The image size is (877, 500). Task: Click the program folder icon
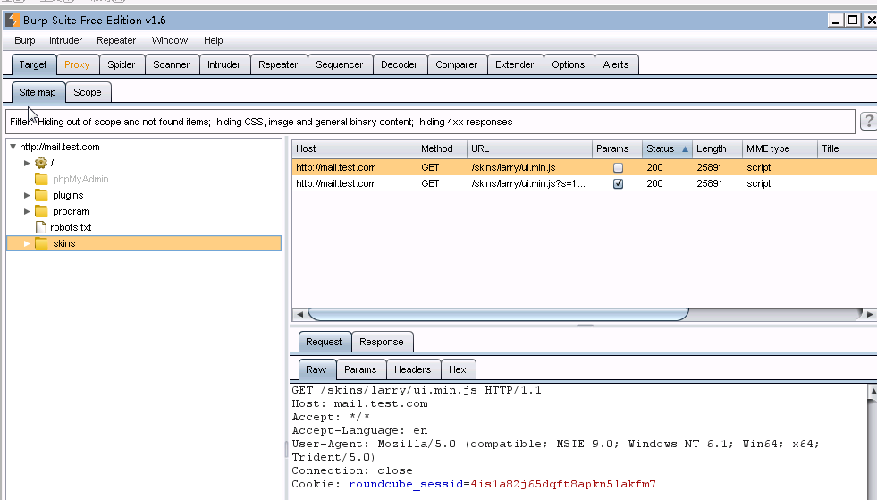point(41,211)
